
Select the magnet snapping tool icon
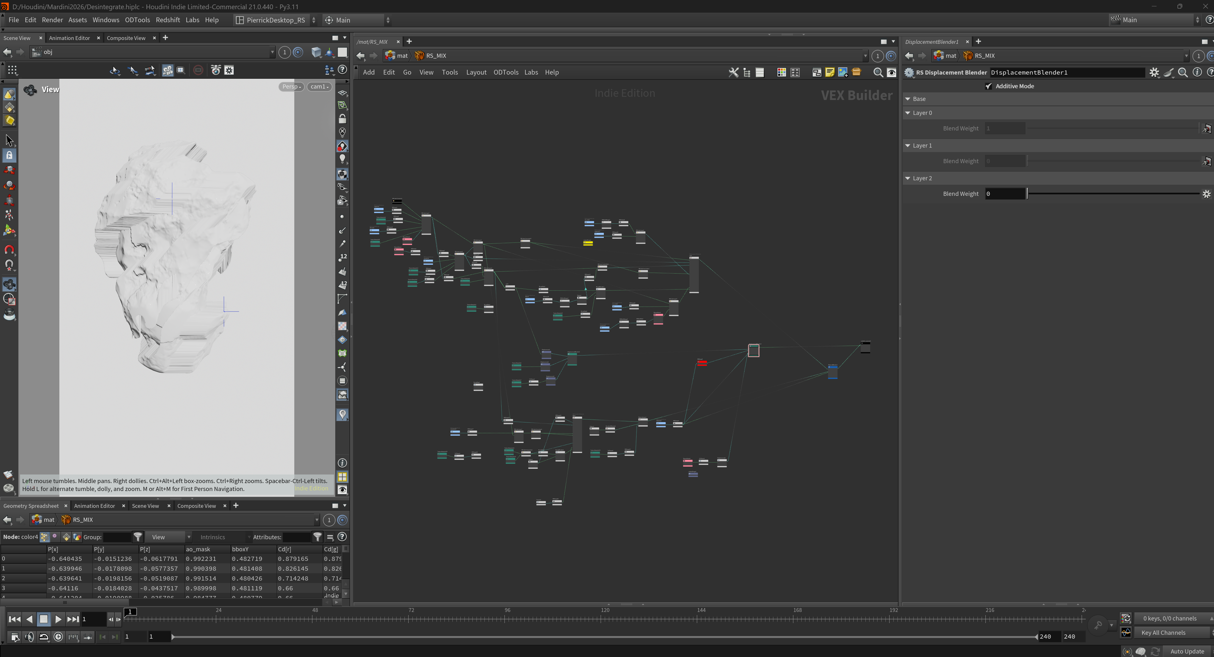point(10,249)
